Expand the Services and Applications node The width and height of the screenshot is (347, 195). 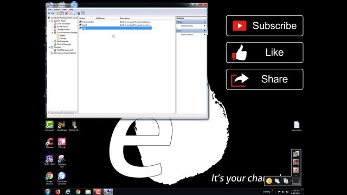[x=49, y=53]
